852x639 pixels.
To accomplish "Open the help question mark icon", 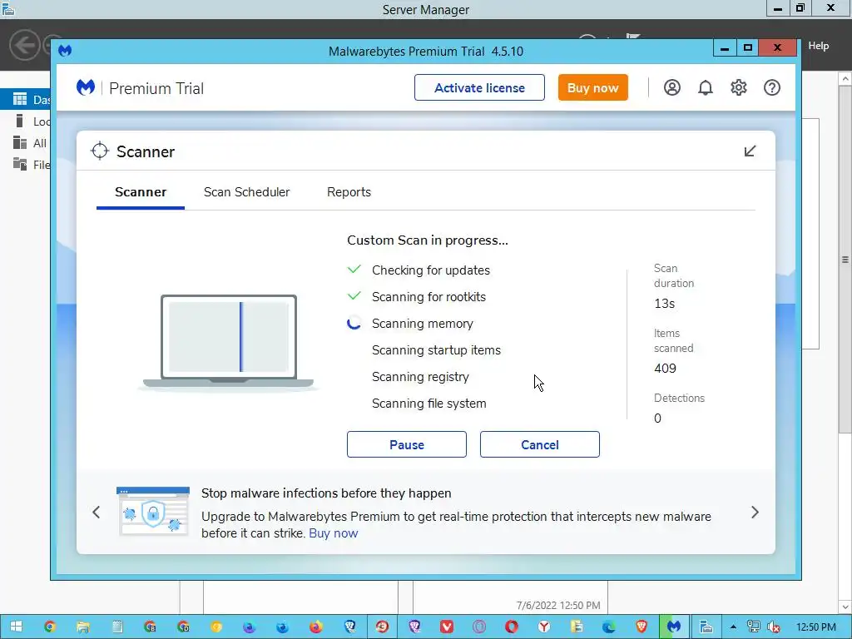I will coord(771,87).
